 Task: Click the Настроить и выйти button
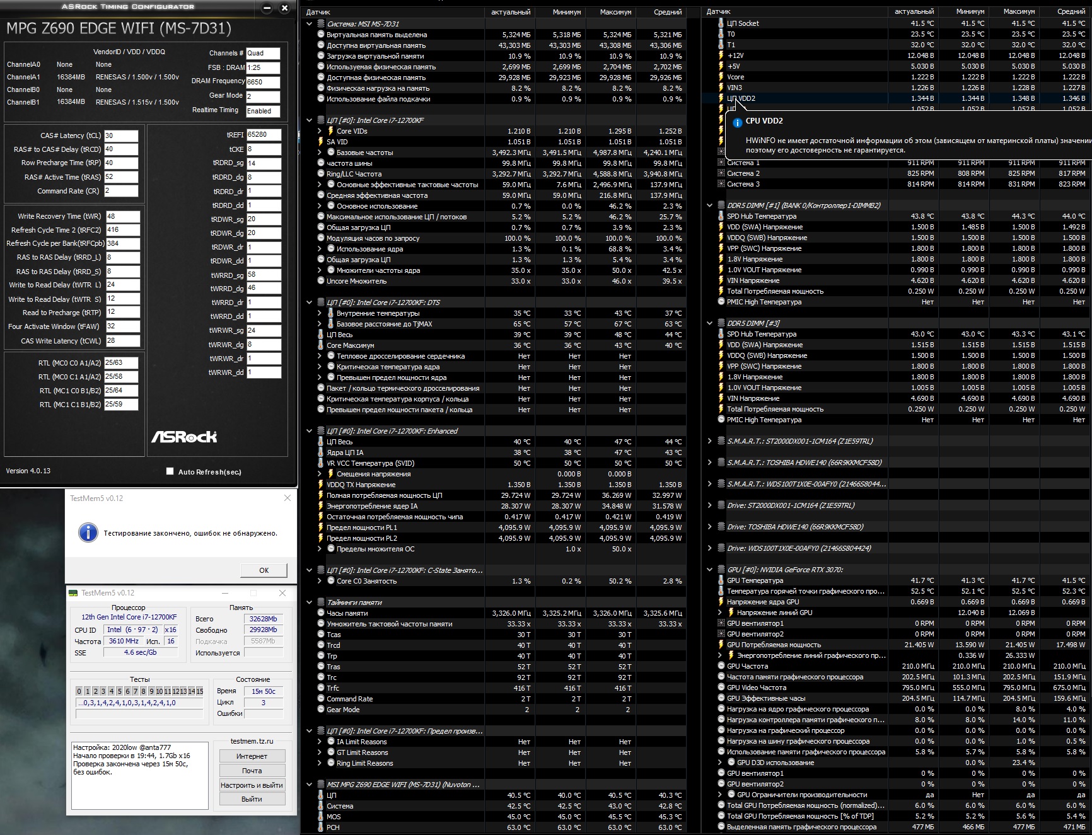coord(252,785)
